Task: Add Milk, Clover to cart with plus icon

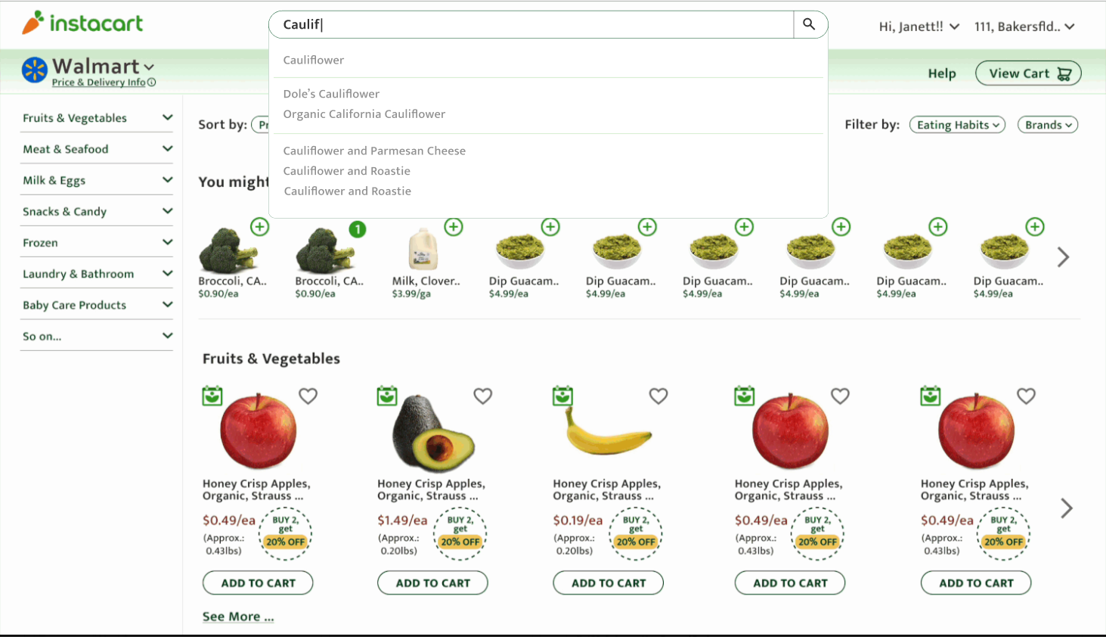Action: [454, 227]
